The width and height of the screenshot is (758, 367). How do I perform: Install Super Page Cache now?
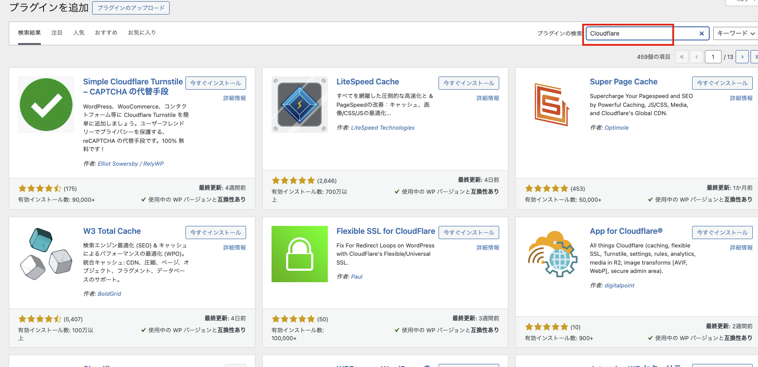pos(722,83)
